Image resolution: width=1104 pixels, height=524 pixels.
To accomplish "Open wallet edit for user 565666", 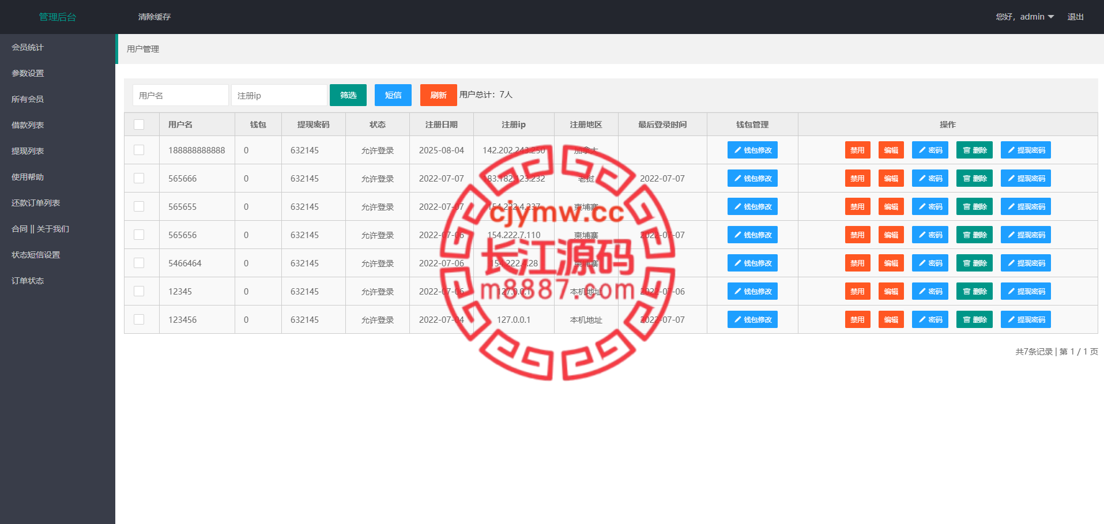I will click(x=752, y=178).
